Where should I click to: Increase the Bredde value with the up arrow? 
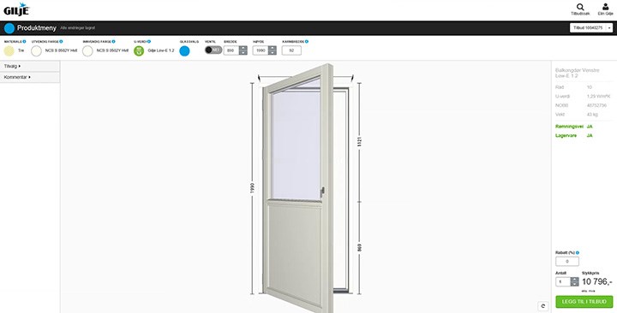(x=243, y=48)
